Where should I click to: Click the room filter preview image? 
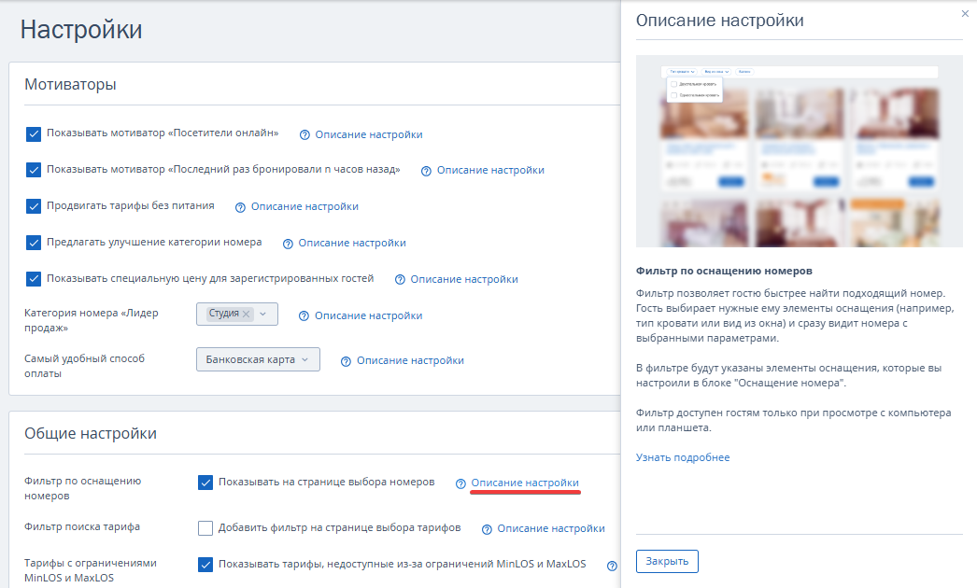[x=800, y=151]
